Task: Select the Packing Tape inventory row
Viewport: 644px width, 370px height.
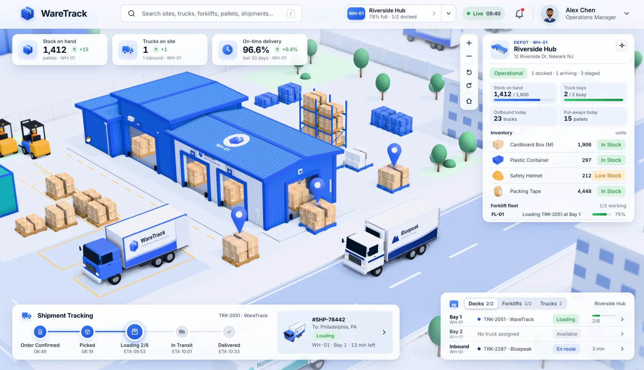Action: (x=558, y=191)
